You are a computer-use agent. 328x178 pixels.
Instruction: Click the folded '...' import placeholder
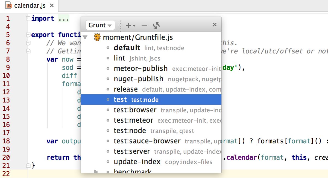pos(64,19)
